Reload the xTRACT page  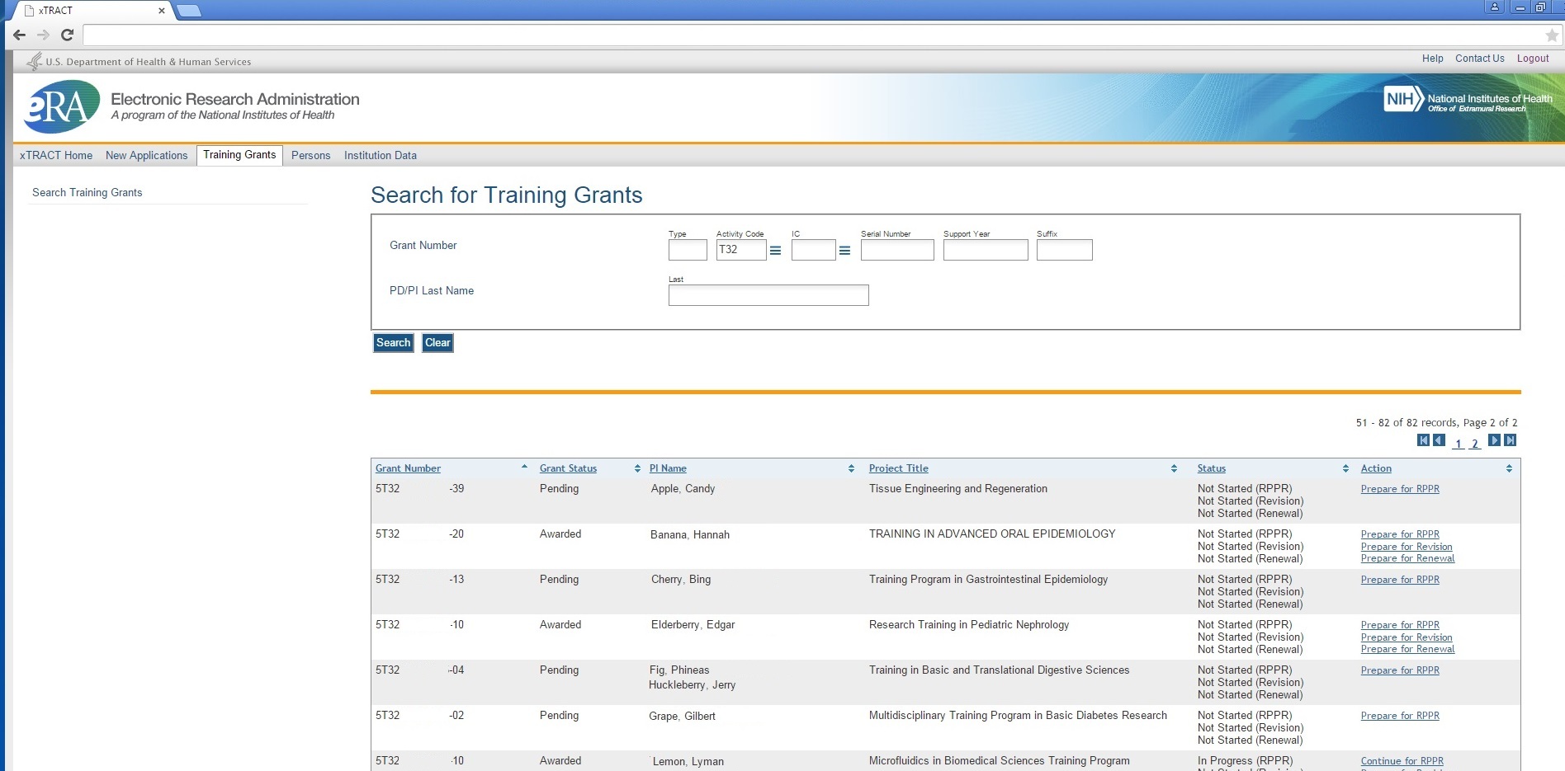click(68, 35)
